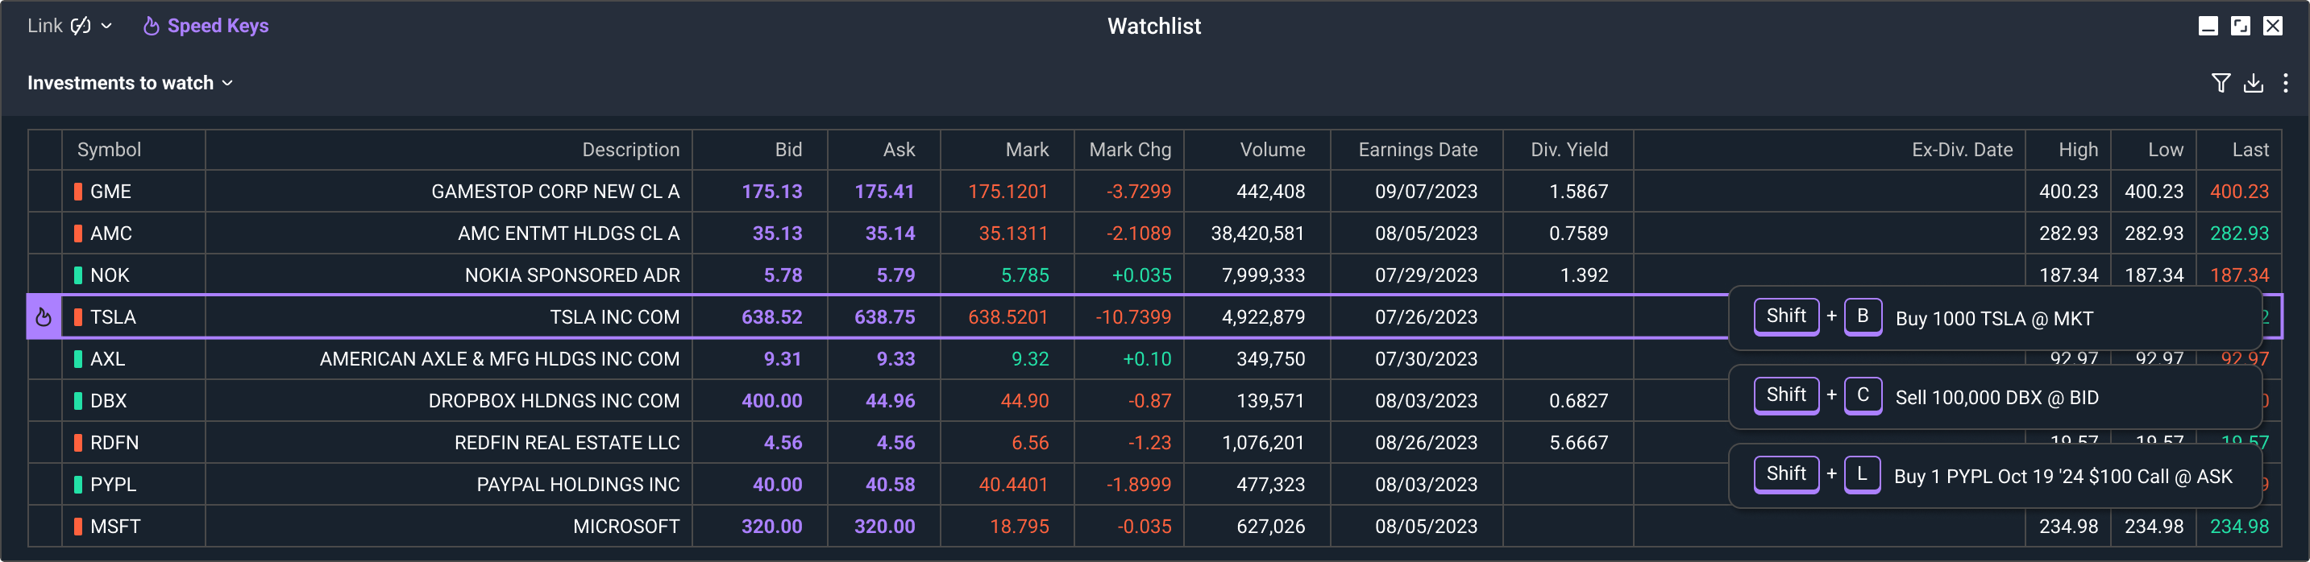
Task: Click AMC bid price 35.13
Action: click(x=778, y=234)
